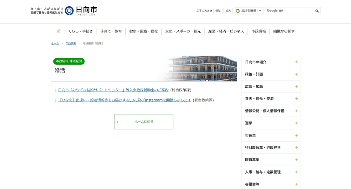Follow the ホーム breadcrumb link
This screenshot has width=351, height=189.
pos(55,43)
